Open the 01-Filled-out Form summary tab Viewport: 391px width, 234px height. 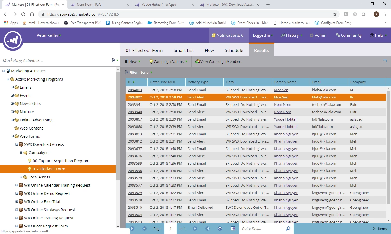tap(144, 50)
